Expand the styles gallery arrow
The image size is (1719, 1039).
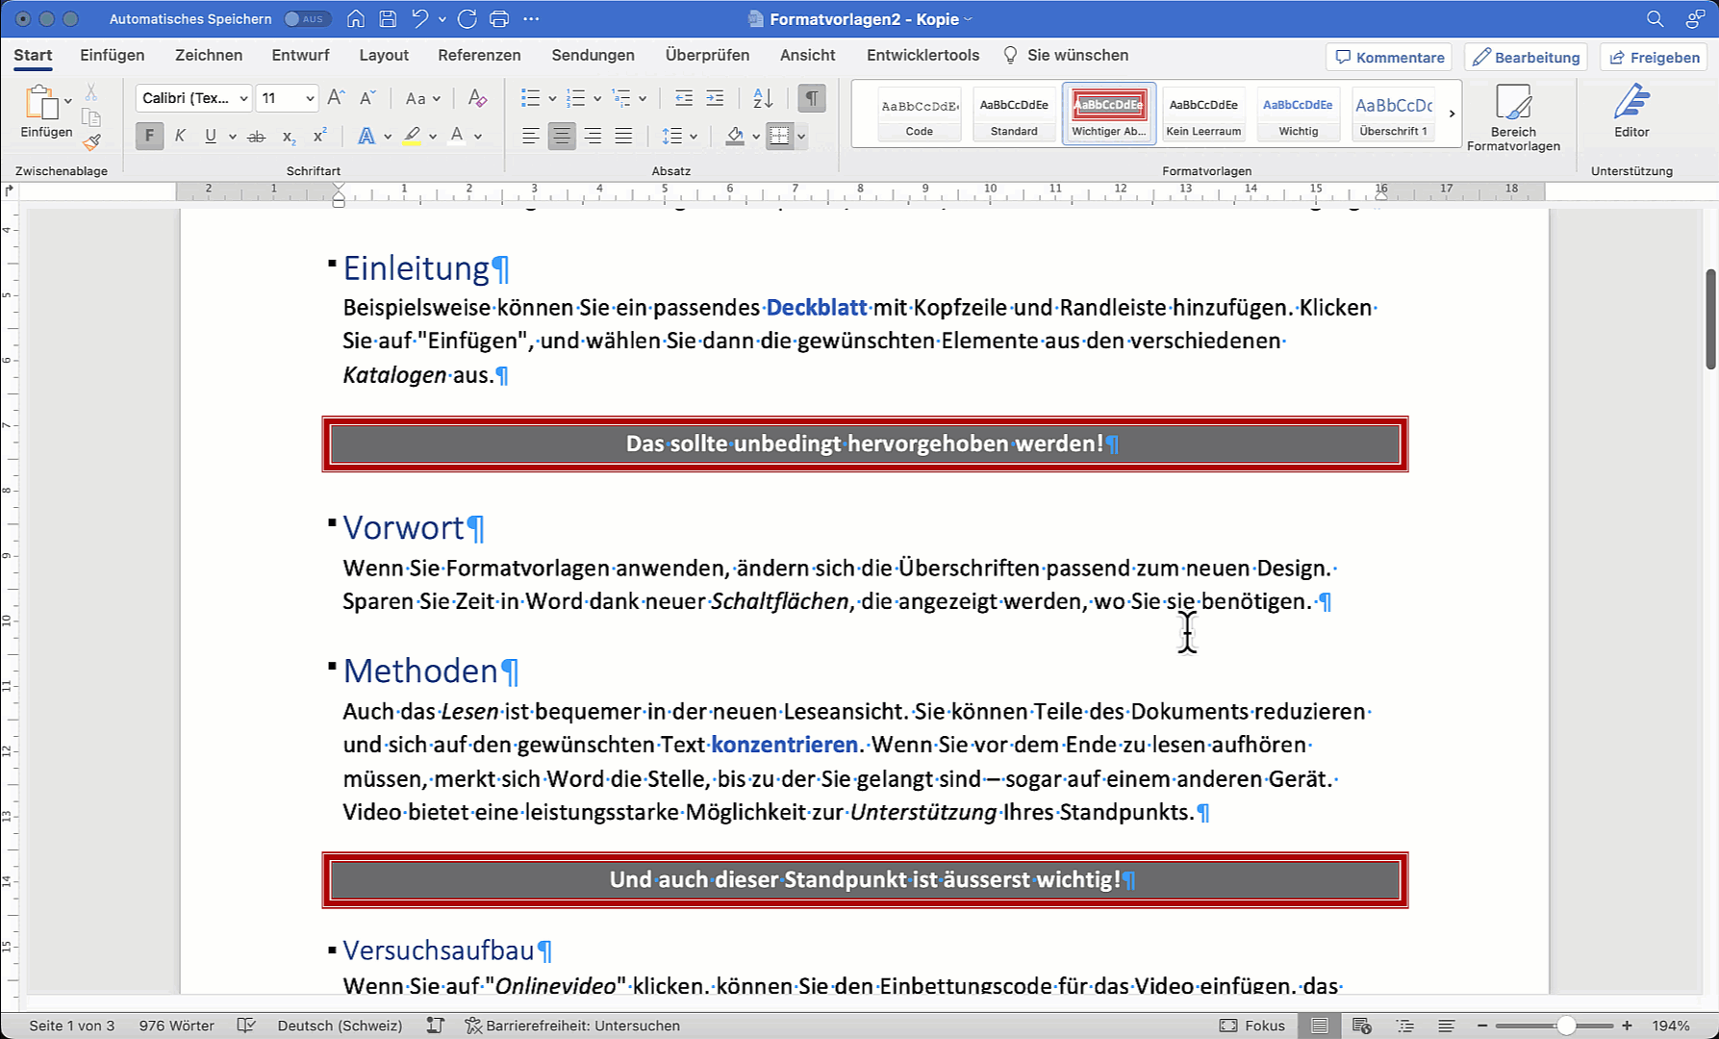click(x=1452, y=114)
